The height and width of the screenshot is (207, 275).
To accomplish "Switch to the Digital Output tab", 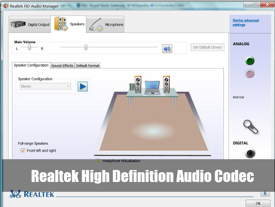I will pyautogui.click(x=29, y=24).
